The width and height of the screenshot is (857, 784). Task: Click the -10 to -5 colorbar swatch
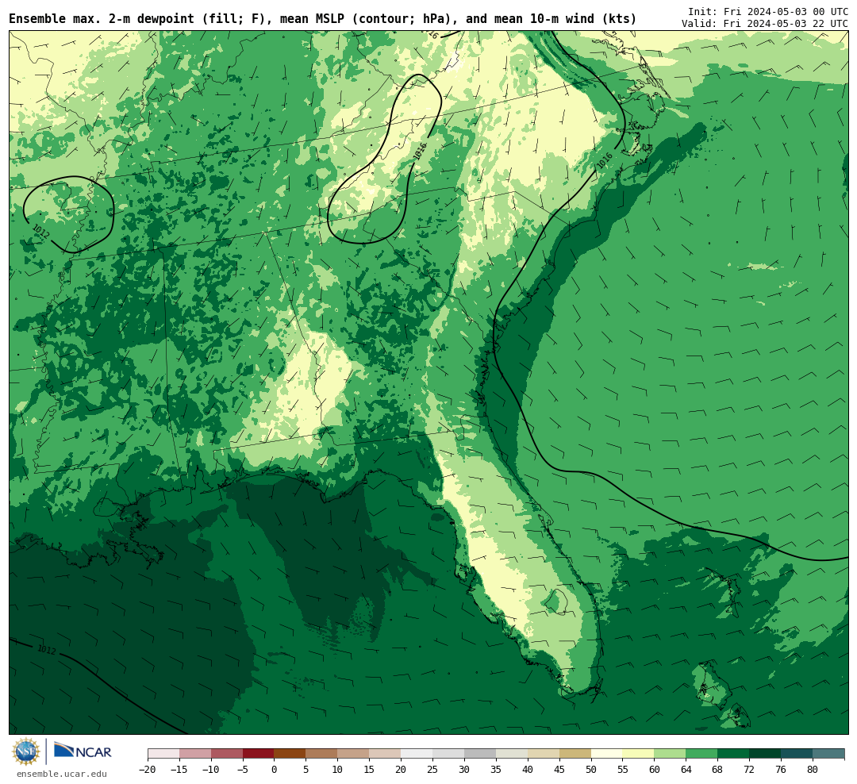coord(227,754)
